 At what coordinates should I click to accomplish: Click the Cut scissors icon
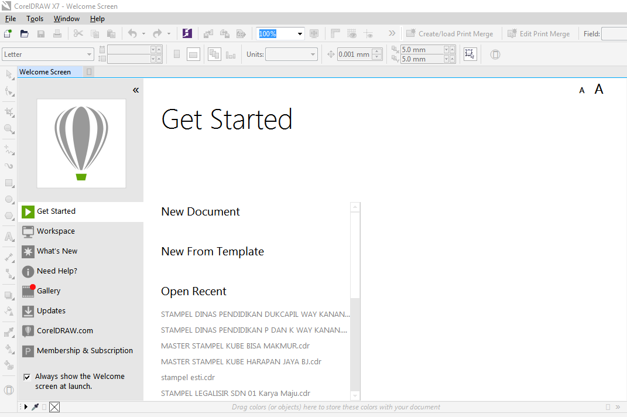78,33
